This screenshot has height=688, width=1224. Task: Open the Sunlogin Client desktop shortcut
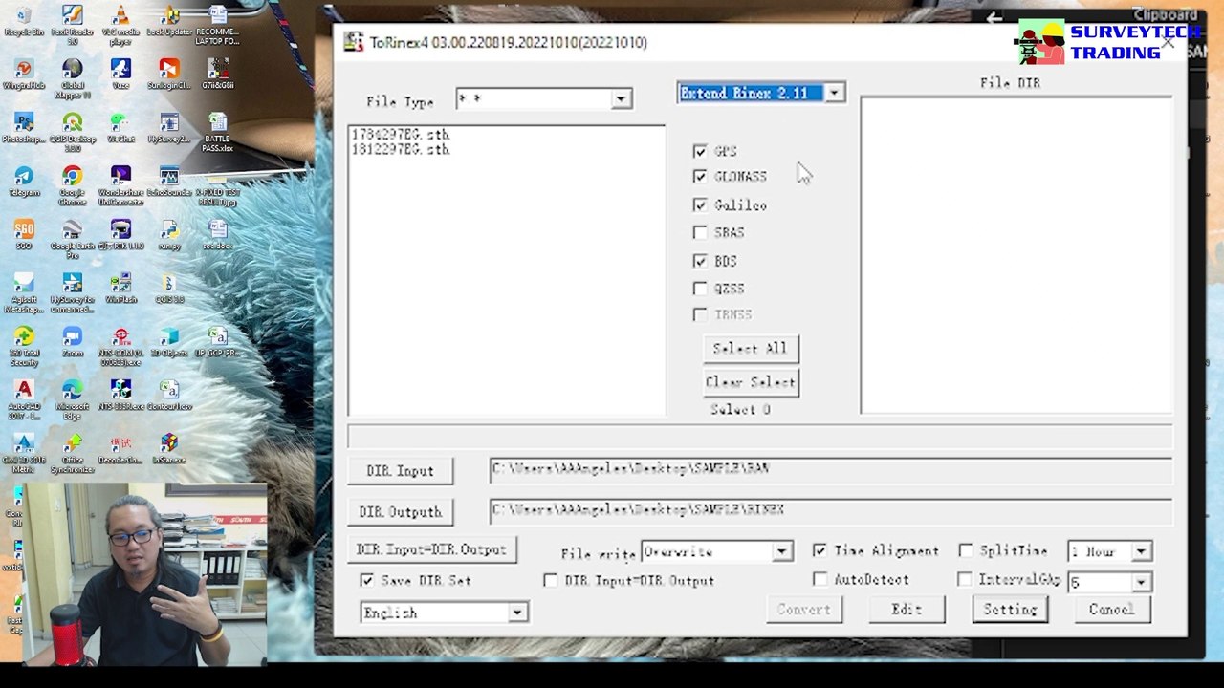[169, 75]
